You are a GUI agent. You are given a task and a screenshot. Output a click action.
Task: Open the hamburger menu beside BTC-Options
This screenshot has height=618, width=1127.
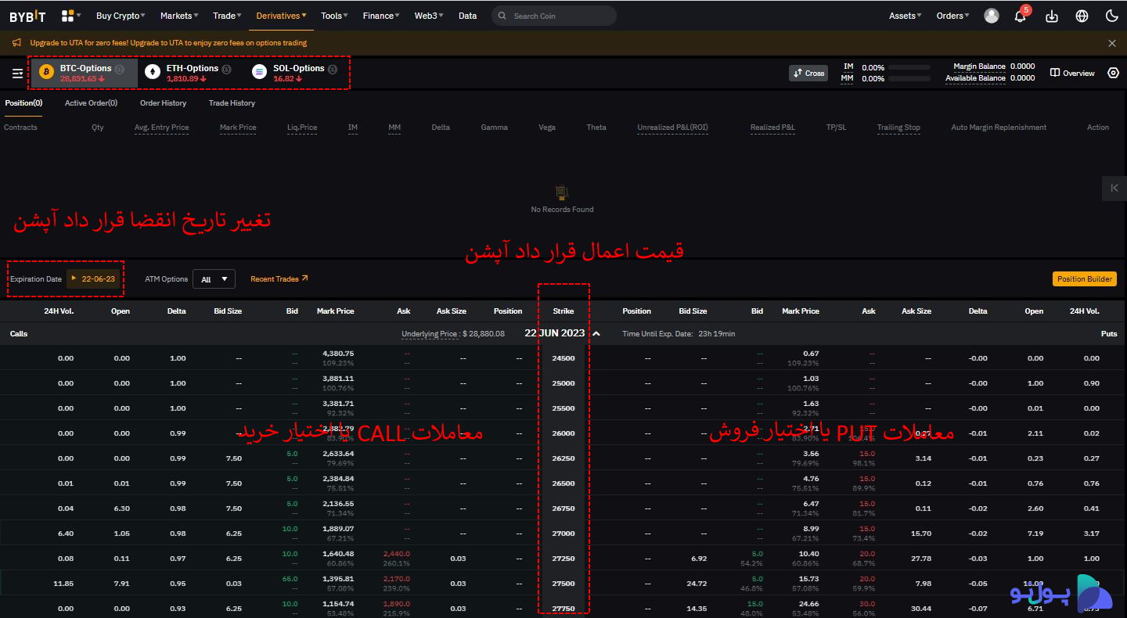pos(17,74)
